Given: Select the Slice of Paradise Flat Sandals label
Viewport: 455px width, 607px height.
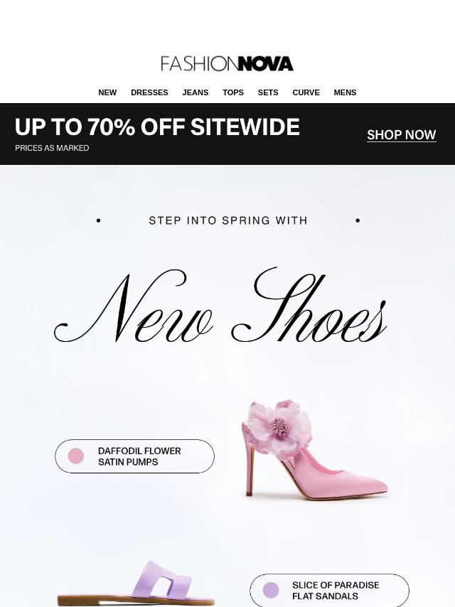Looking at the screenshot, I should click(335, 591).
